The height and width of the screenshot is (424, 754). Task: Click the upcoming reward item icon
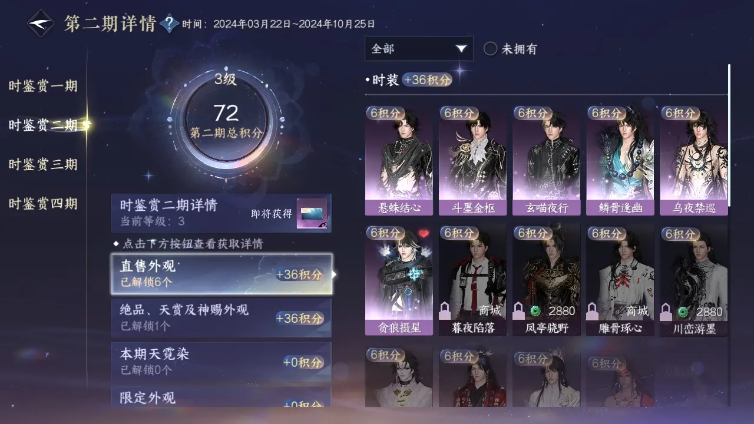pyautogui.click(x=312, y=214)
